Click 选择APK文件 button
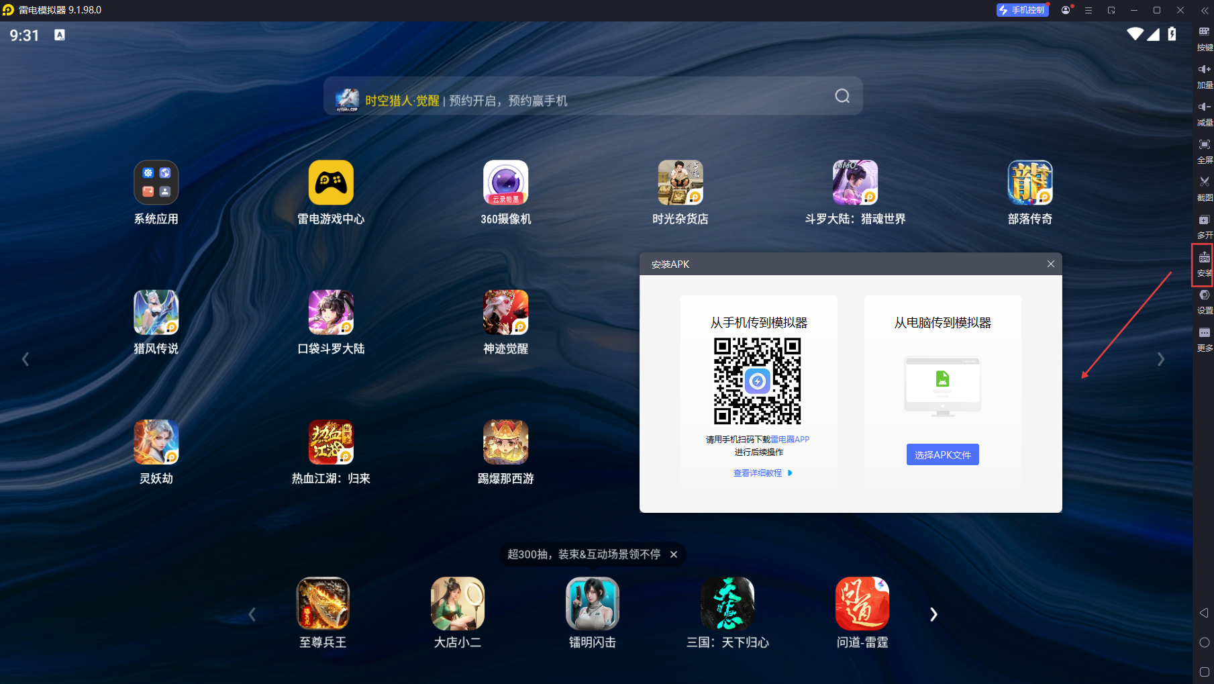 (x=942, y=454)
